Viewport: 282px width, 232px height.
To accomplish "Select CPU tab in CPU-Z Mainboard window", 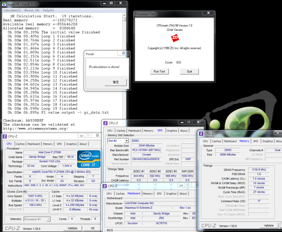I will tap(109, 194).
